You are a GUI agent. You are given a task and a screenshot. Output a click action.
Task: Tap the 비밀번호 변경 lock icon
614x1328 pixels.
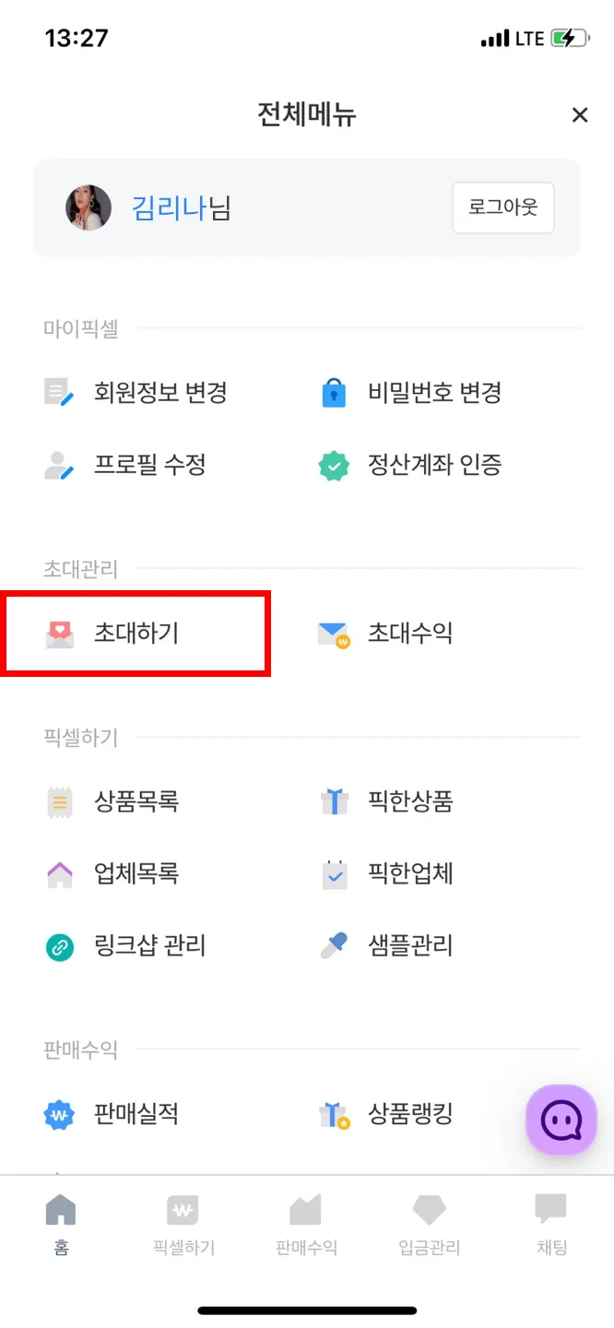point(333,393)
